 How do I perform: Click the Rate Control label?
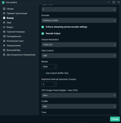[47, 51]
